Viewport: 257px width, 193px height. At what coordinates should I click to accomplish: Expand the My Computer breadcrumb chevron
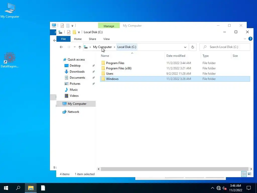coord(114,47)
